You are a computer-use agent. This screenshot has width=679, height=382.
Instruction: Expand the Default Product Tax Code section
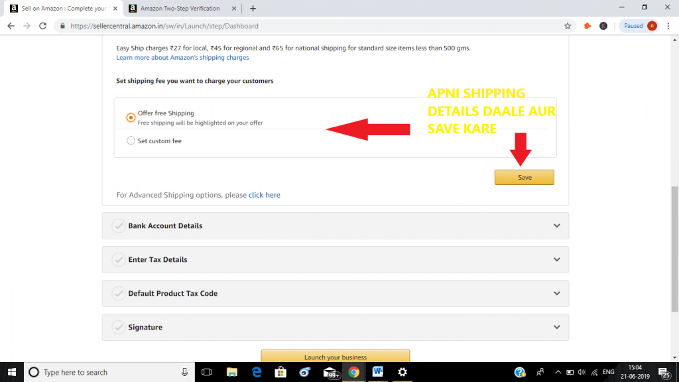[335, 293]
